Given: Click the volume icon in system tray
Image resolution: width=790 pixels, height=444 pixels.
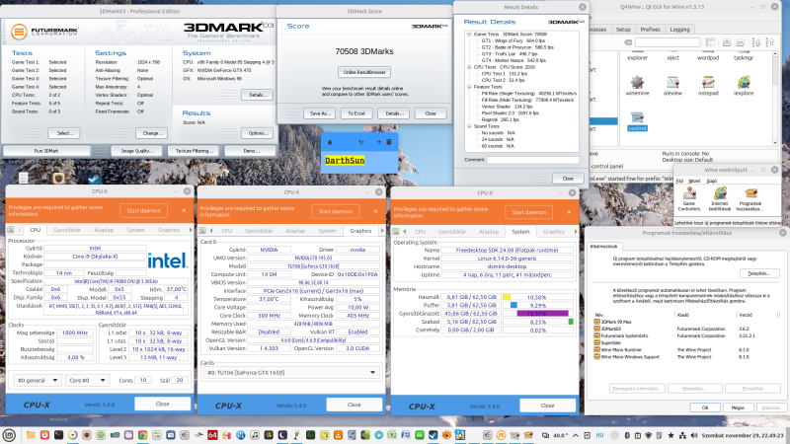Looking at the screenshot, I should pyautogui.click(x=694, y=435).
